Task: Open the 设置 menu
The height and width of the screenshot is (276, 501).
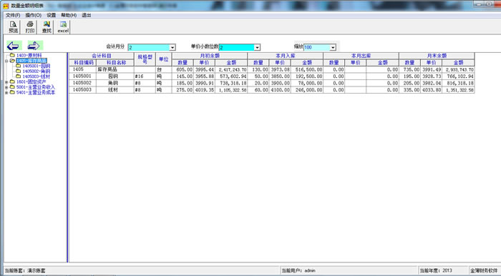Action: click(x=51, y=15)
